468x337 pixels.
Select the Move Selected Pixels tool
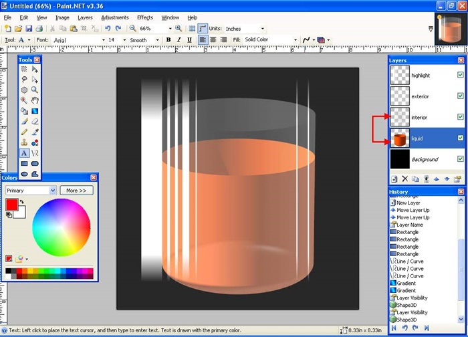tap(35, 69)
